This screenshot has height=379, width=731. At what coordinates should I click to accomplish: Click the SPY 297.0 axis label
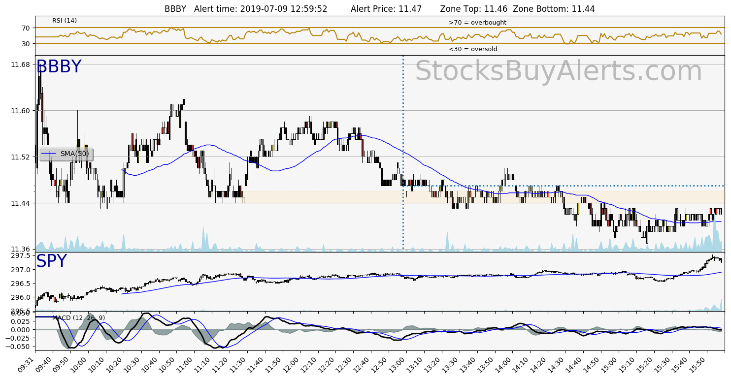[20, 270]
